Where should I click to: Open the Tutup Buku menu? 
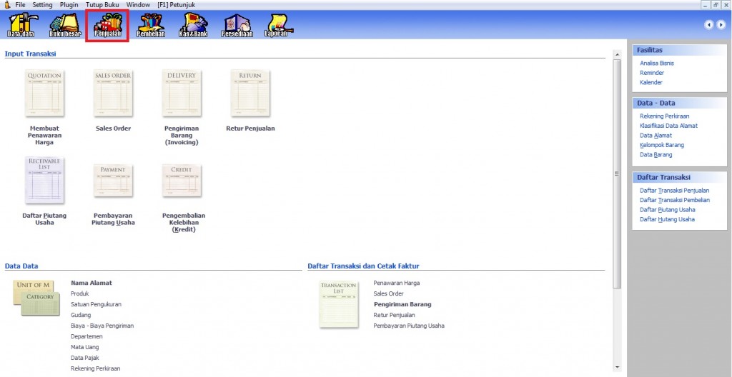(102, 4)
